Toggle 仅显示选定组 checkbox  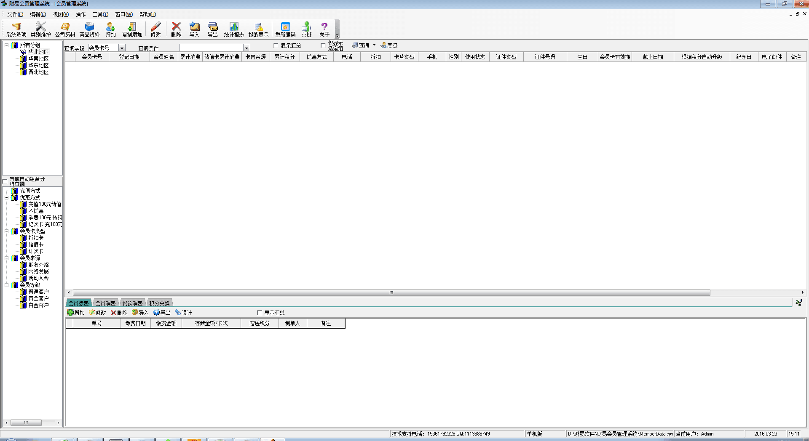(x=323, y=45)
